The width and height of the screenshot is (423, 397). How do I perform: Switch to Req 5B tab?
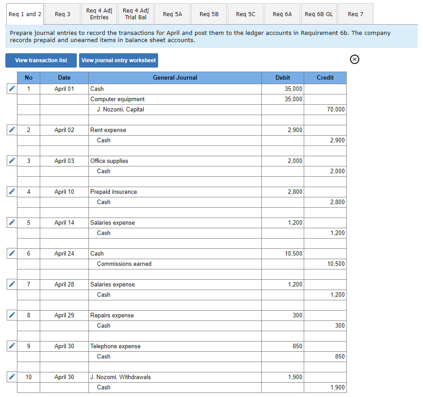(x=209, y=14)
